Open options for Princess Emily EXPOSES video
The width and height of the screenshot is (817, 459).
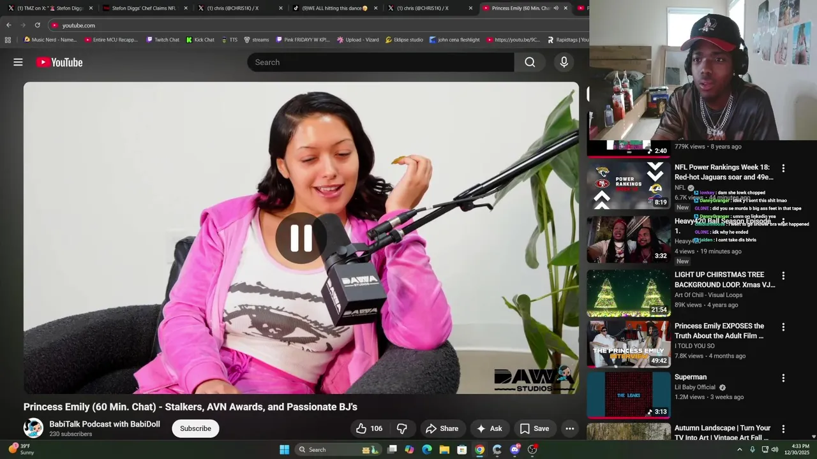pyautogui.click(x=783, y=327)
